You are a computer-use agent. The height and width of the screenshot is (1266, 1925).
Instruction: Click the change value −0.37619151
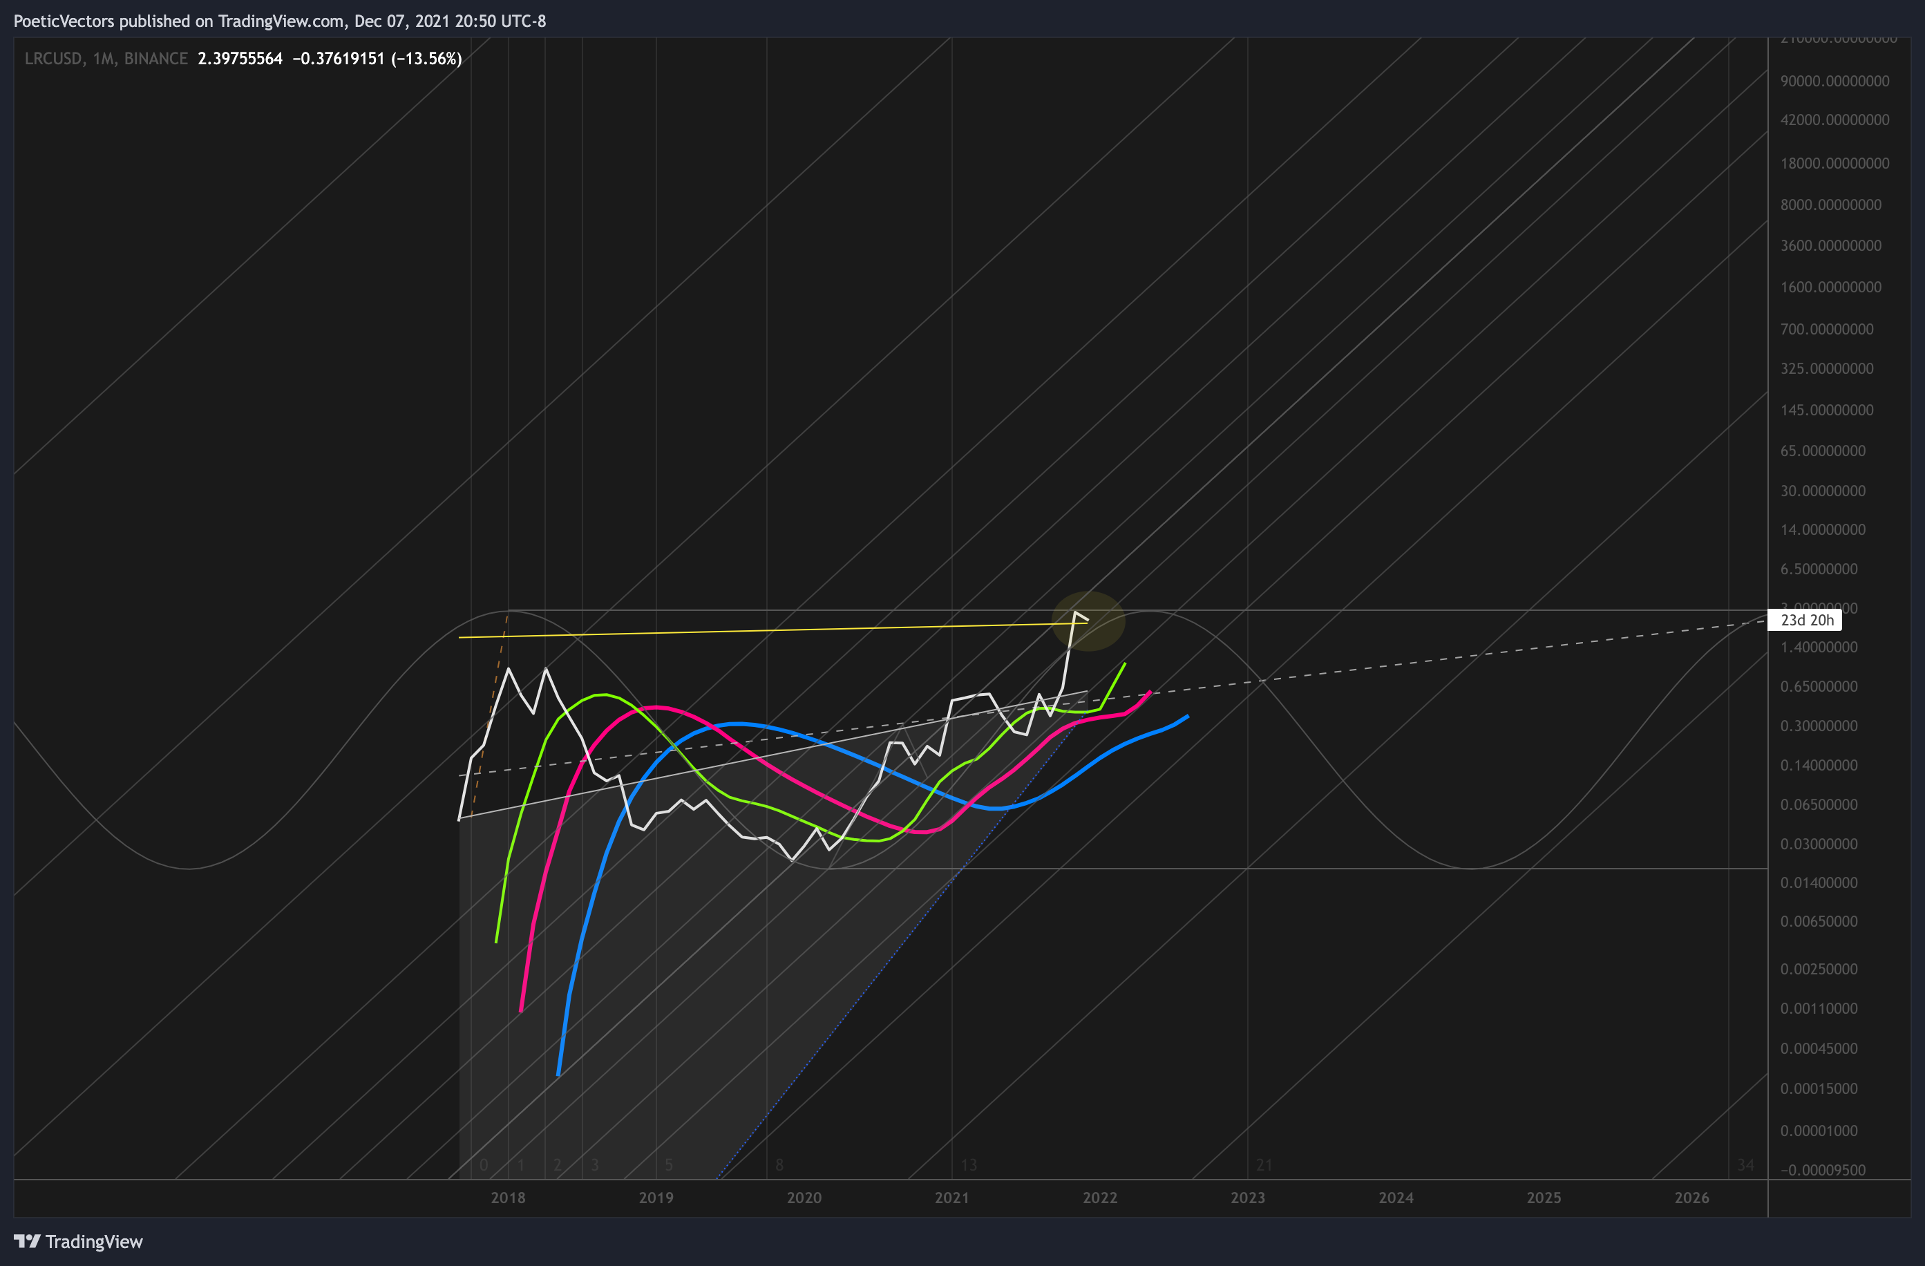(x=338, y=58)
